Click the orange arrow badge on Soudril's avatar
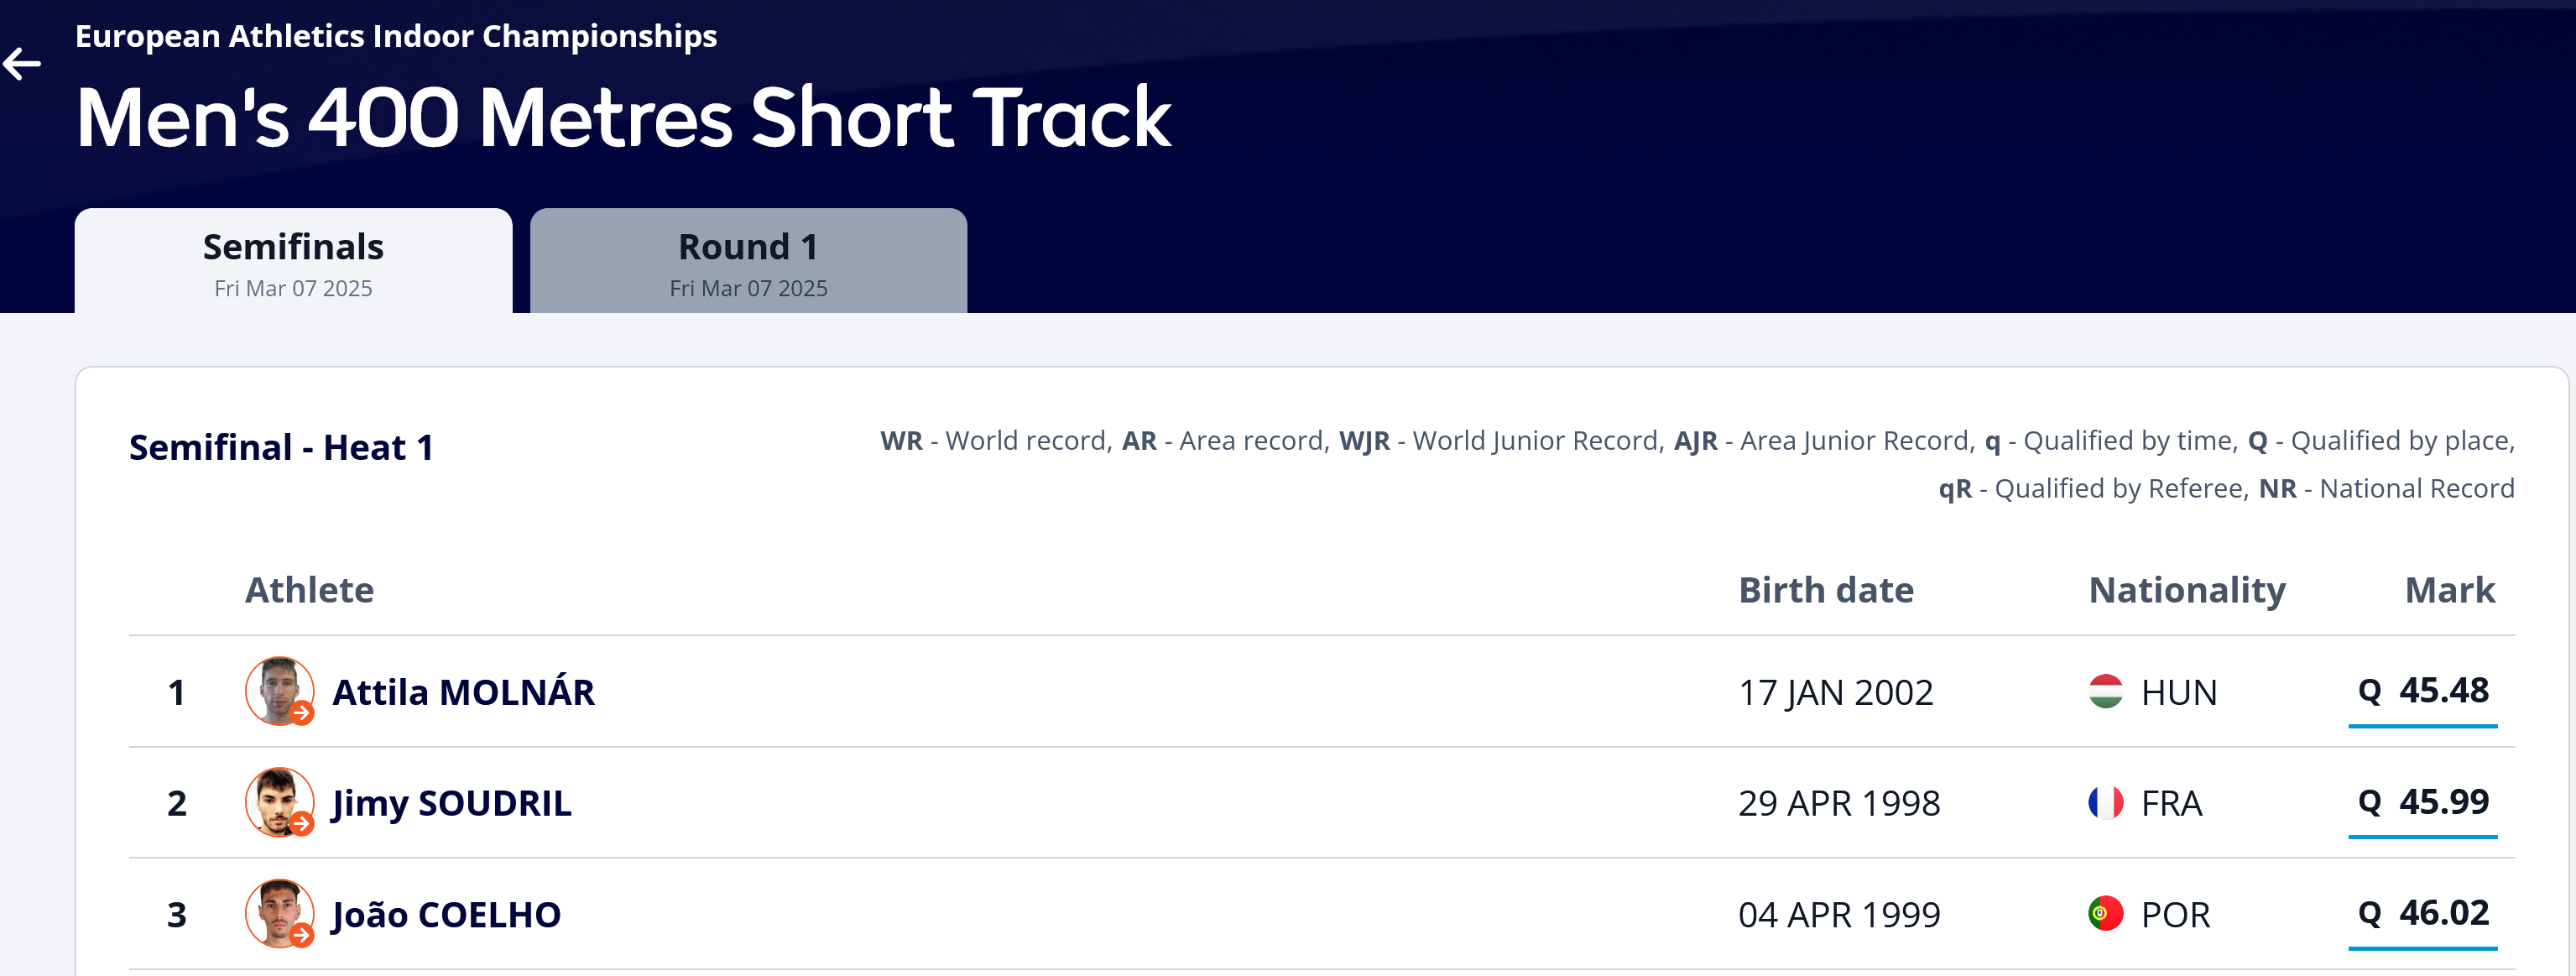Image resolution: width=2576 pixels, height=976 pixels. point(302,824)
